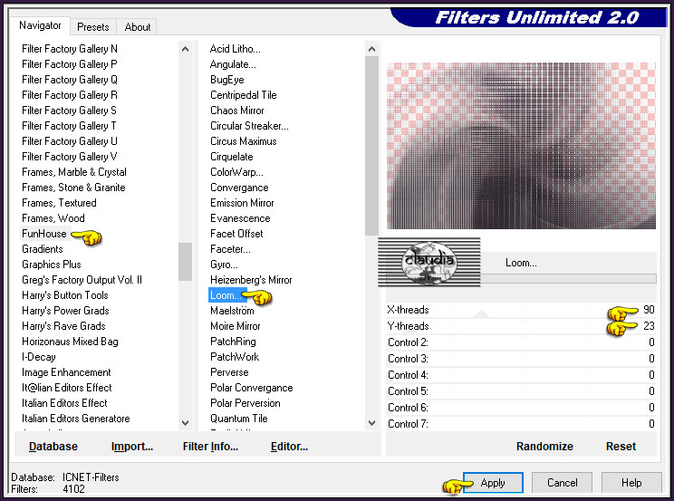Select Frames, Stone & Granite
The width and height of the screenshot is (674, 501).
coord(73,188)
